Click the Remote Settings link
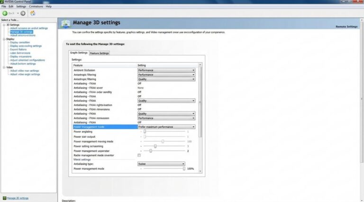Image resolution: width=364 pixels, height=202 pixels. (x=346, y=26)
